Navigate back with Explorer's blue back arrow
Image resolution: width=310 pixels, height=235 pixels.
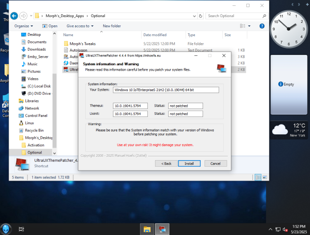coord(14,16)
